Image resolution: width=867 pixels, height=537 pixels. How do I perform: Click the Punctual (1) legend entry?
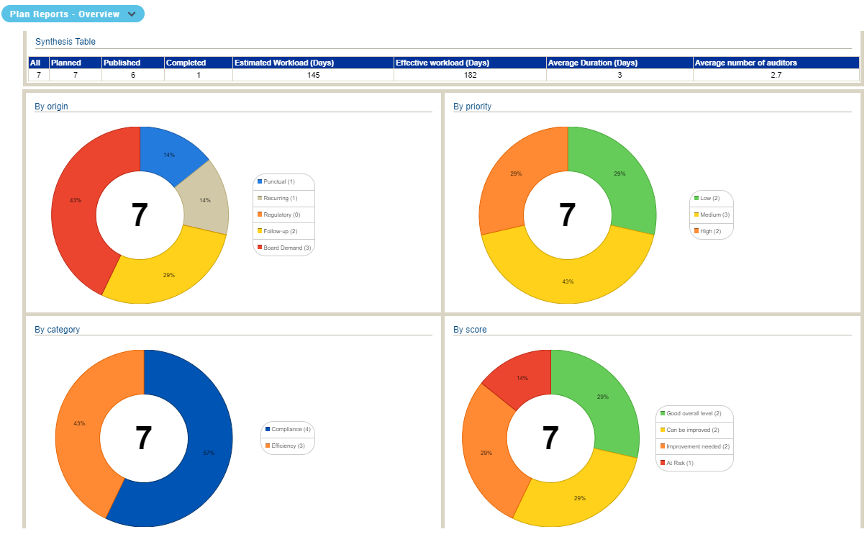pos(279,181)
